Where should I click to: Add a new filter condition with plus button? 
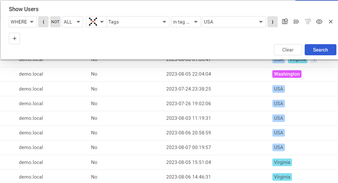pyautogui.click(x=15, y=38)
